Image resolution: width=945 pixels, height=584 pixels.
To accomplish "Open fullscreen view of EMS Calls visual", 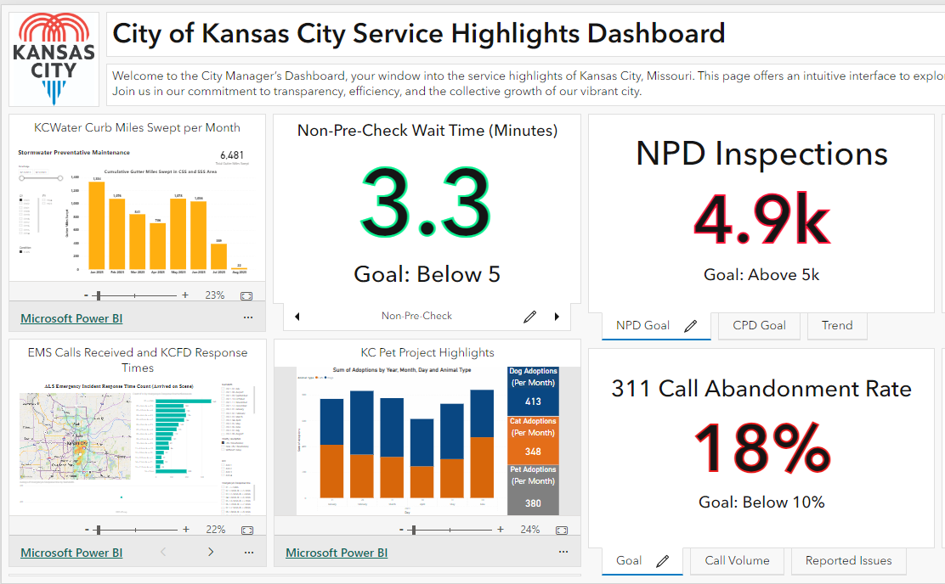I will pos(246,528).
